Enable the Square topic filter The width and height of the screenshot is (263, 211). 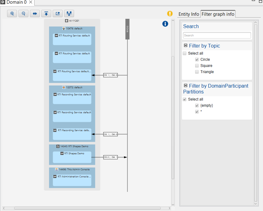(x=197, y=65)
